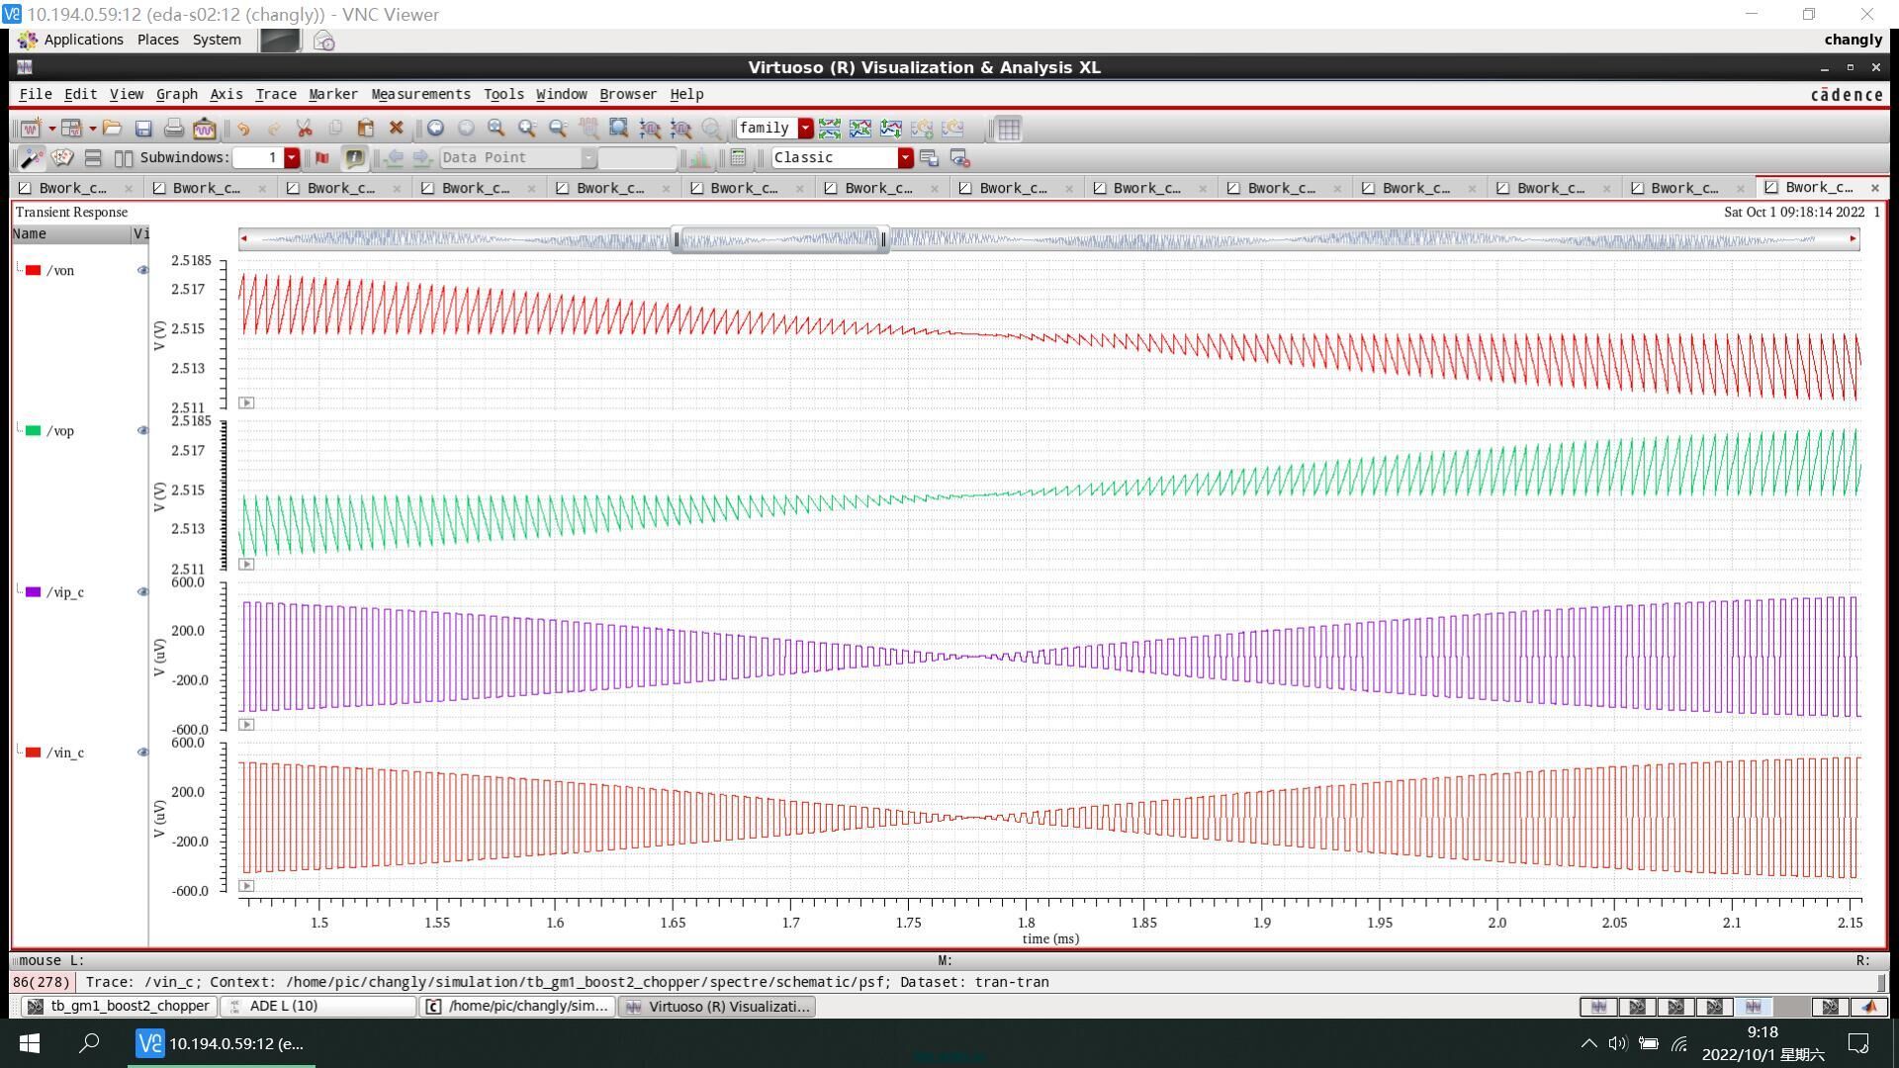Open the Subwindows count dropdown
Image resolution: width=1899 pixels, height=1068 pixels.
point(292,158)
